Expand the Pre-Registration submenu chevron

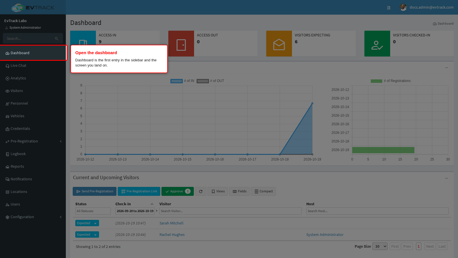coord(61,141)
